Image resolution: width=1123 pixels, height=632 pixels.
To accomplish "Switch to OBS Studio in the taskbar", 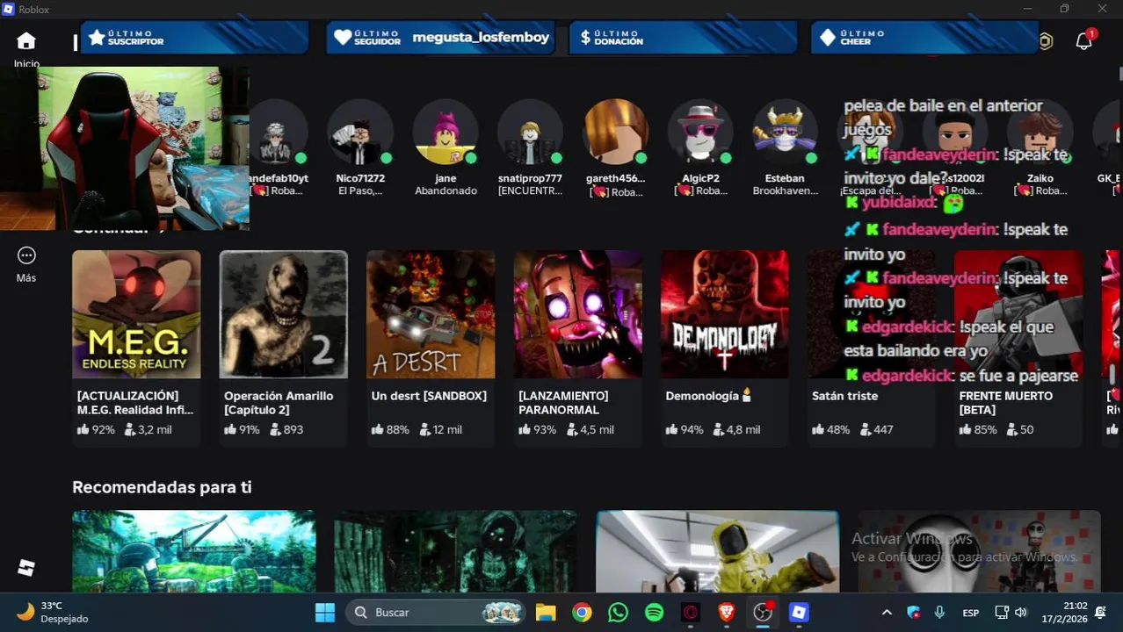I will click(x=763, y=612).
